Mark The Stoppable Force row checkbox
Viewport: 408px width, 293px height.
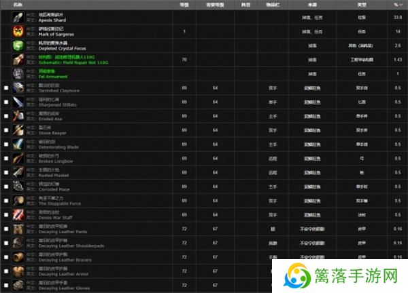pyautogui.click(x=6, y=201)
